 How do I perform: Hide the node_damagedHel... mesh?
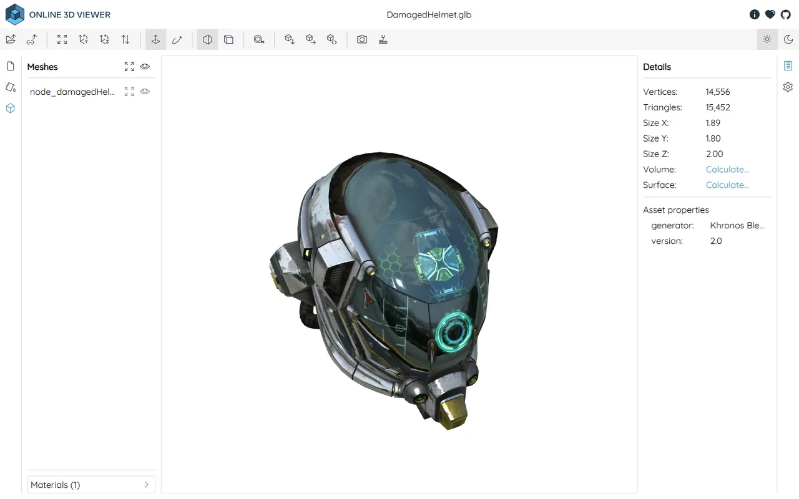pos(145,92)
